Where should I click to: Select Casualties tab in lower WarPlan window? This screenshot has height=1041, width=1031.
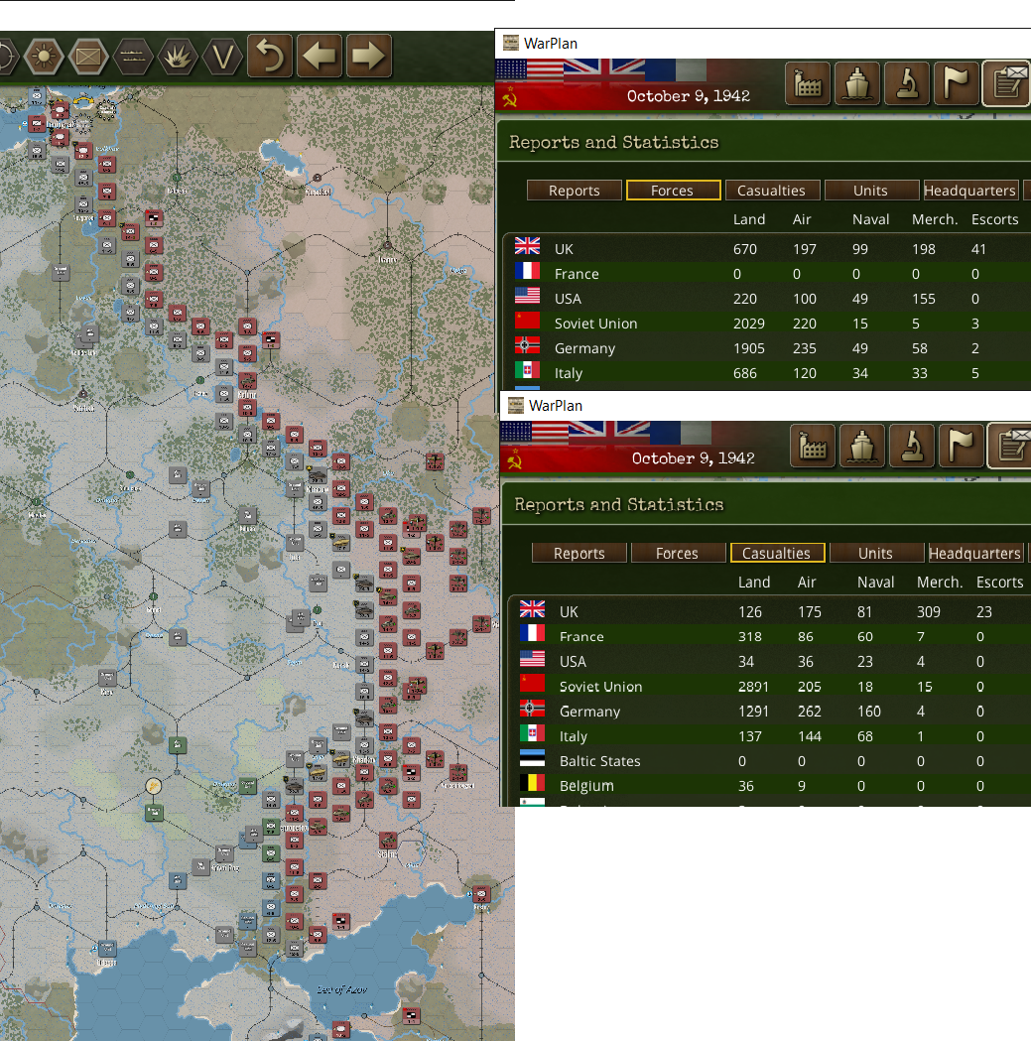(x=777, y=553)
